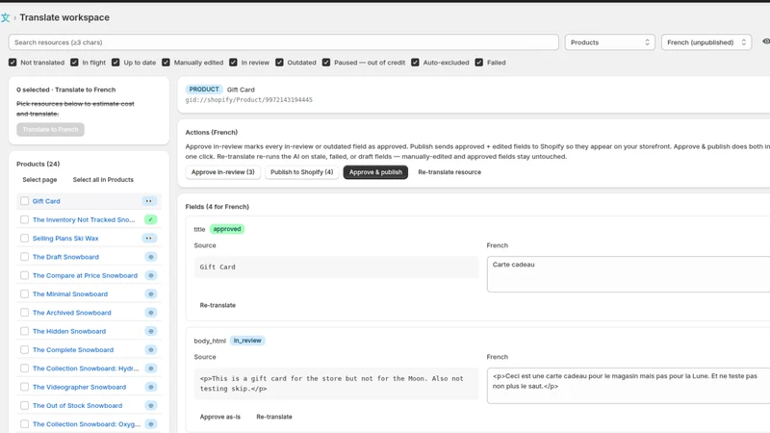Toggle Paused — out of credit filter
The height and width of the screenshot is (433, 770).
coord(326,63)
